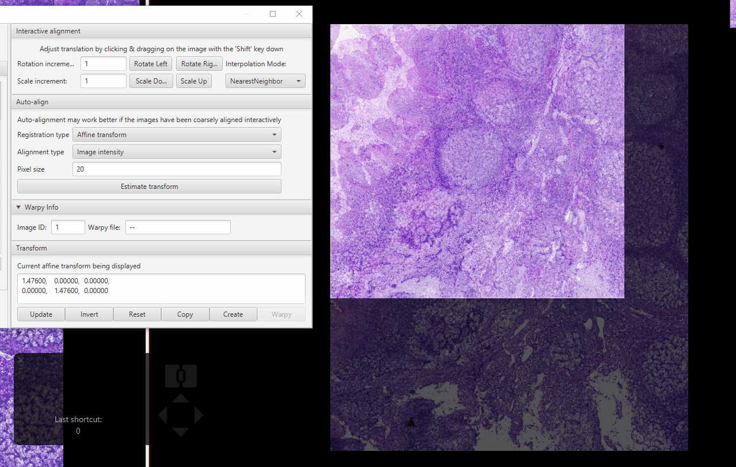Image resolution: width=736 pixels, height=467 pixels.
Task: Click the pan right arrow navigation icon
Action: [197, 415]
